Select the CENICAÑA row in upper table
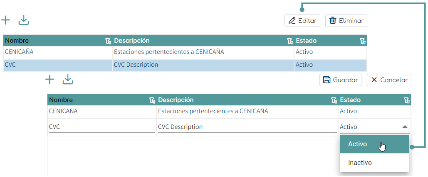Screen dimensions: 428x177 pyautogui.click(x=185, y=52)
